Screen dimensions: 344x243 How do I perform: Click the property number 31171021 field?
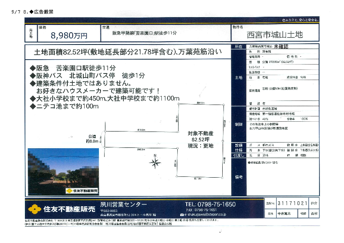(x=292, y=203)
